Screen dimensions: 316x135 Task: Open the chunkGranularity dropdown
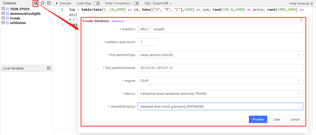coord(220,106)
